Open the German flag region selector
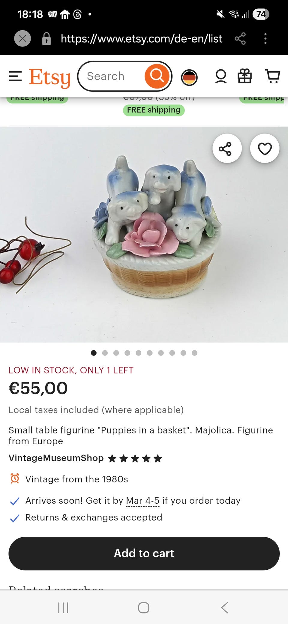 [189, 77]
